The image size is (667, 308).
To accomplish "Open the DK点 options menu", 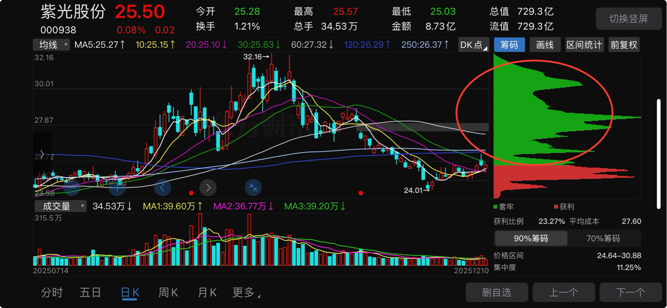I will tap(474, 45).
